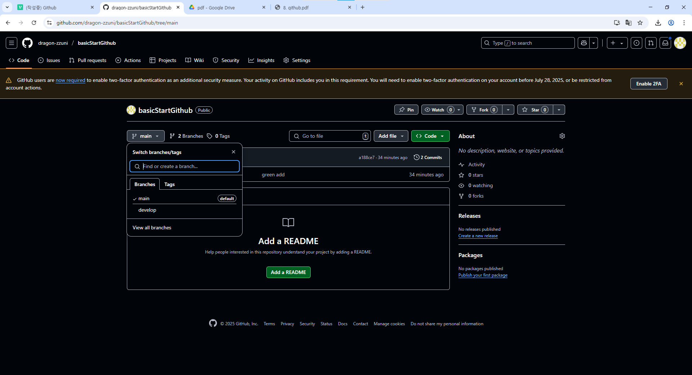Select the Tags tab in branch popup
692x375 pixels.
[x=169, y=184]
